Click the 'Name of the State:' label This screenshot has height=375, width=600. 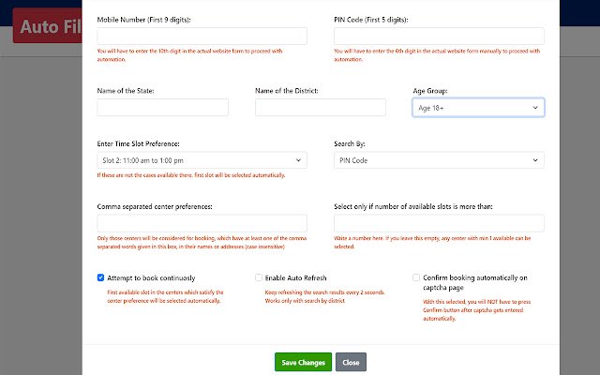[x=126, y=91]
